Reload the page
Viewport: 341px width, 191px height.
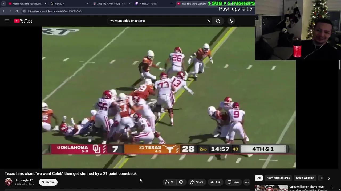[x=17, y=11]
